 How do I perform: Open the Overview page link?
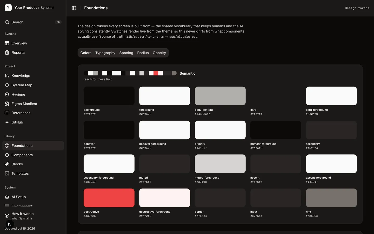33,43
